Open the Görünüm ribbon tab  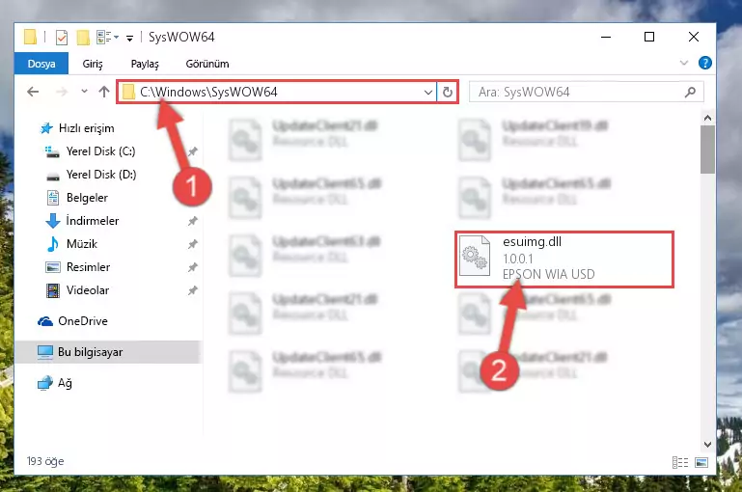(207, 64)
